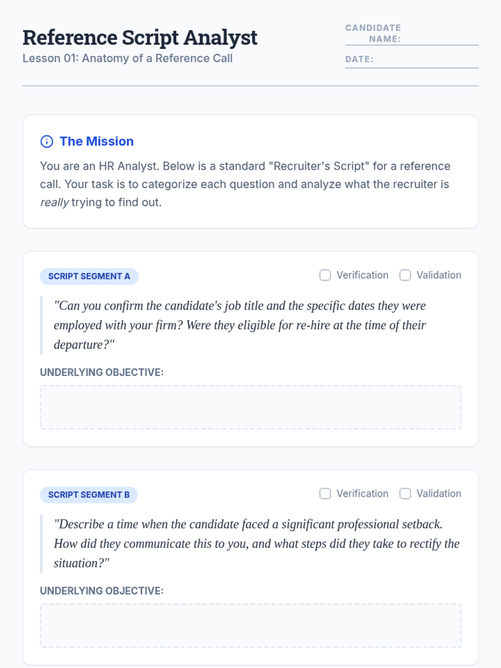Click the Segment A quoted question text
This screenshot has width=501, height=668.
[x=240, y=325]
